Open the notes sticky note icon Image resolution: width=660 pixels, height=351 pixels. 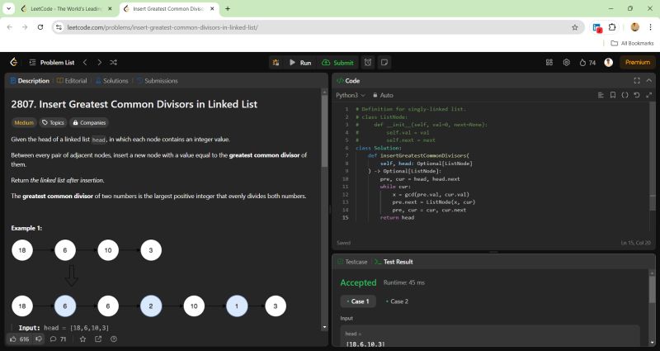click(384, 62)
